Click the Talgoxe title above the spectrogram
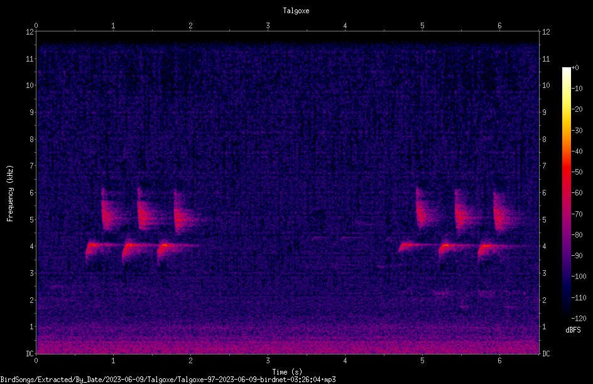Image resolution: width=593 pixels, height=384 pixels. pos(296,11)
